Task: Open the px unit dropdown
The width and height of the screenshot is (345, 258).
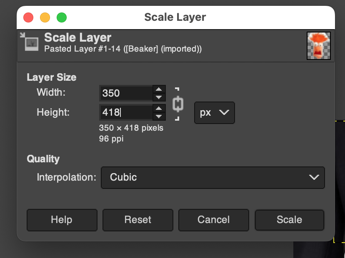Action: click(x=215, y=113)
